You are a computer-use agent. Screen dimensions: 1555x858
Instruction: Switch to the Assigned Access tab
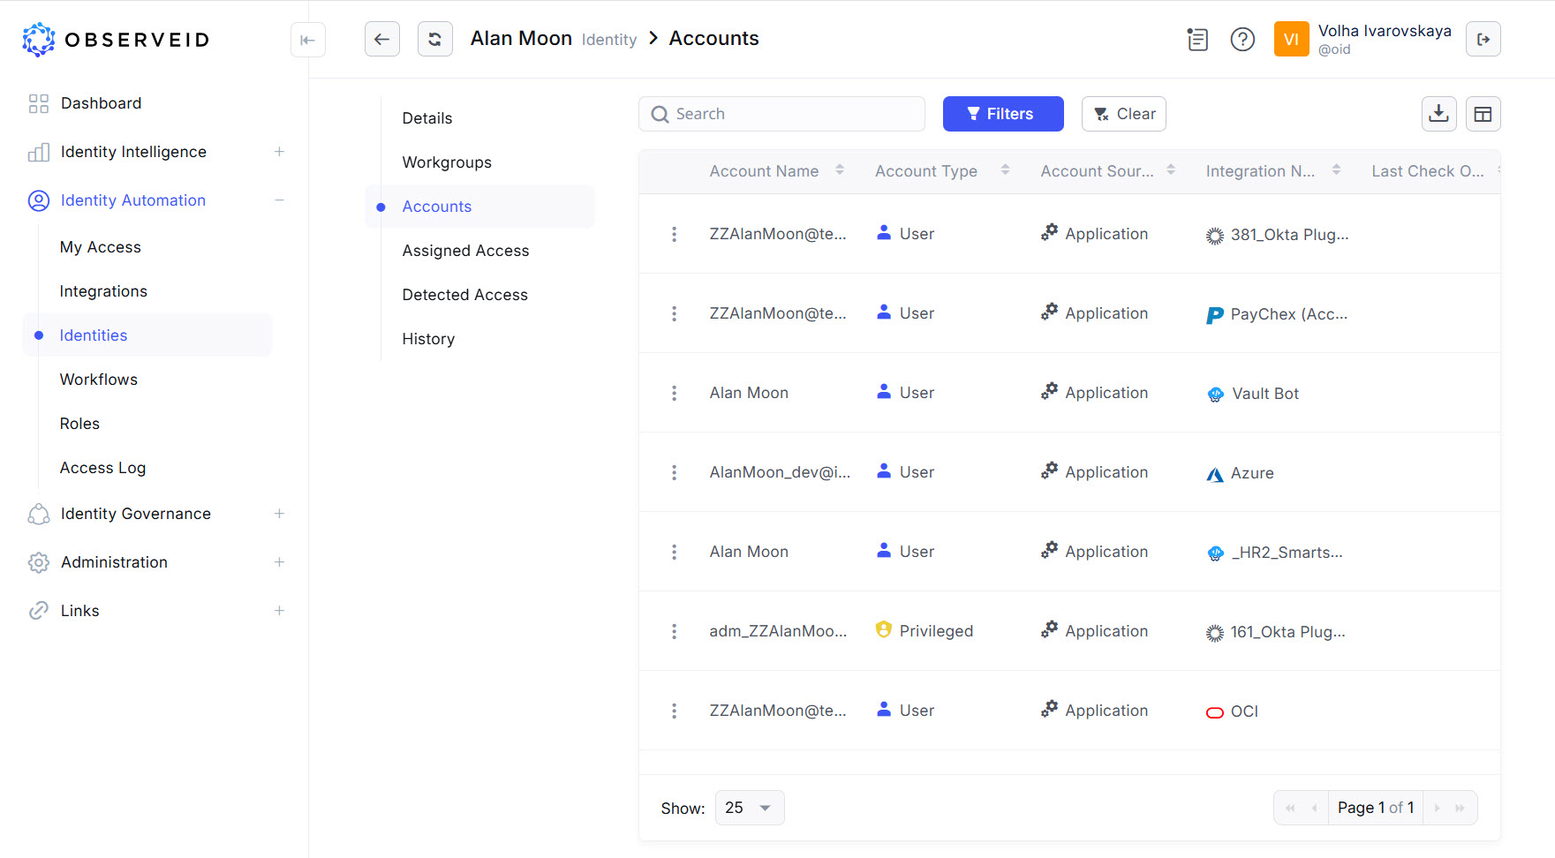point(465,251)
